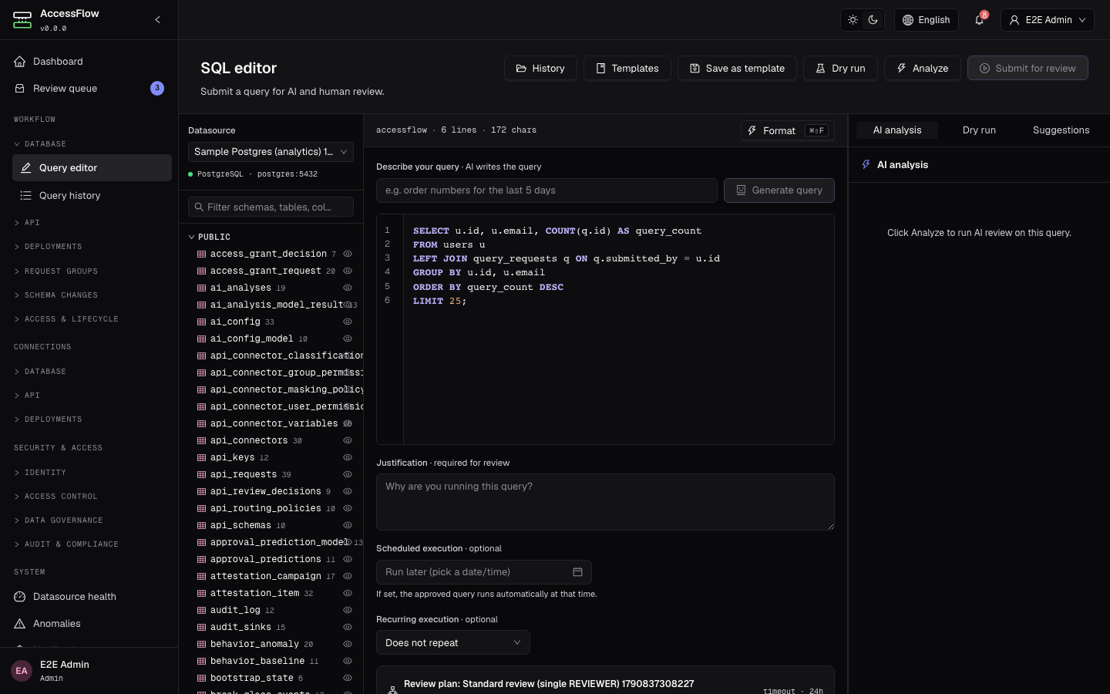Click the Describe your query input
This screenshot has width=1110, height=694.
pyautogui.click(x=547, y=190)
